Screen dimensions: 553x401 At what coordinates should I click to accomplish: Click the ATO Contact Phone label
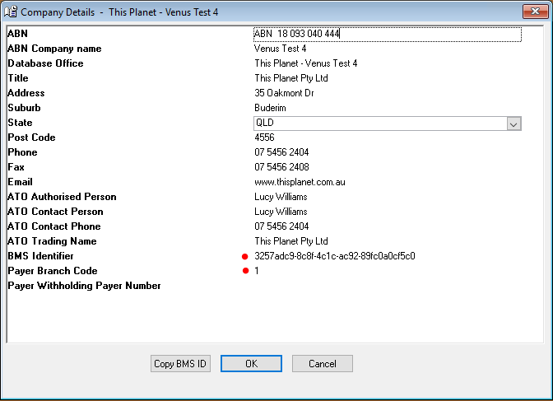pyautogui.click(x=54, y=226)
